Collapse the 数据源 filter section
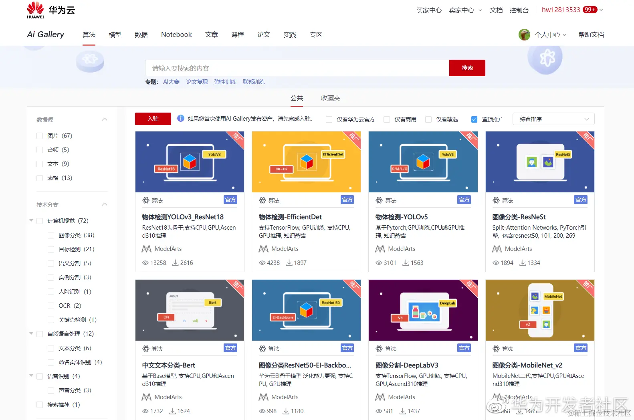 pos(105,119)
